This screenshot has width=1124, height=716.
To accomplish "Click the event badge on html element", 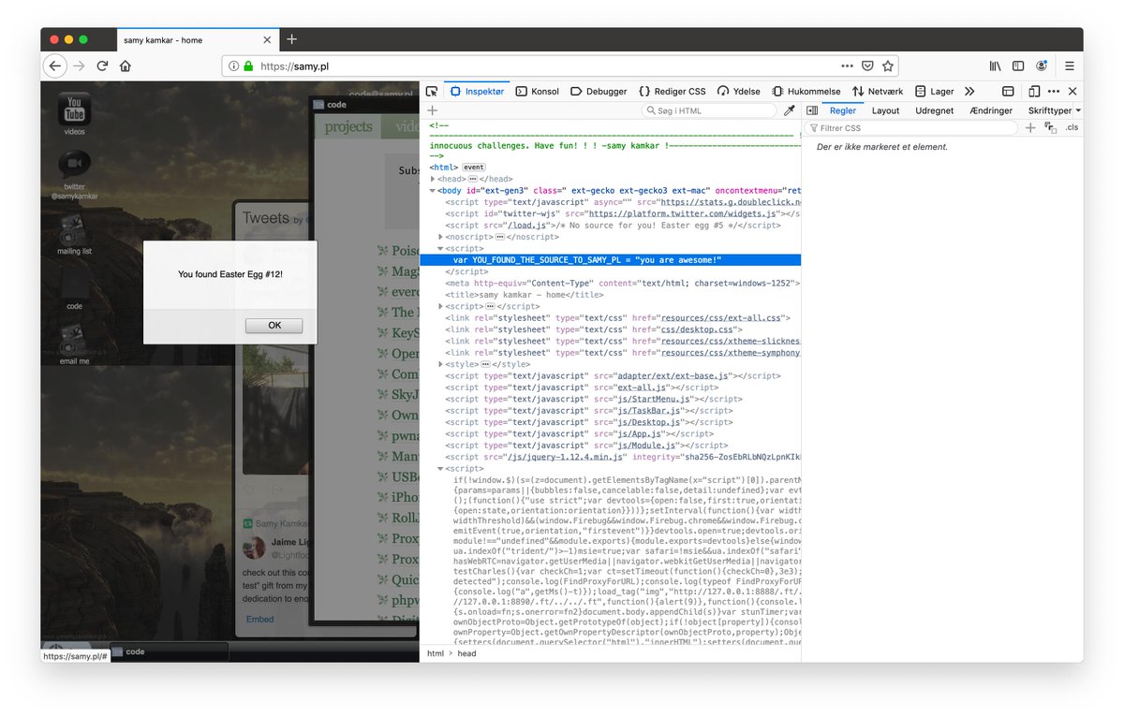I will point(473,168).
